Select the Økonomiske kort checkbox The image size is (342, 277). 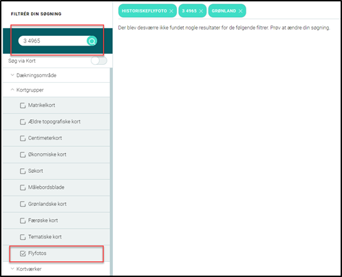coord(23,154)
